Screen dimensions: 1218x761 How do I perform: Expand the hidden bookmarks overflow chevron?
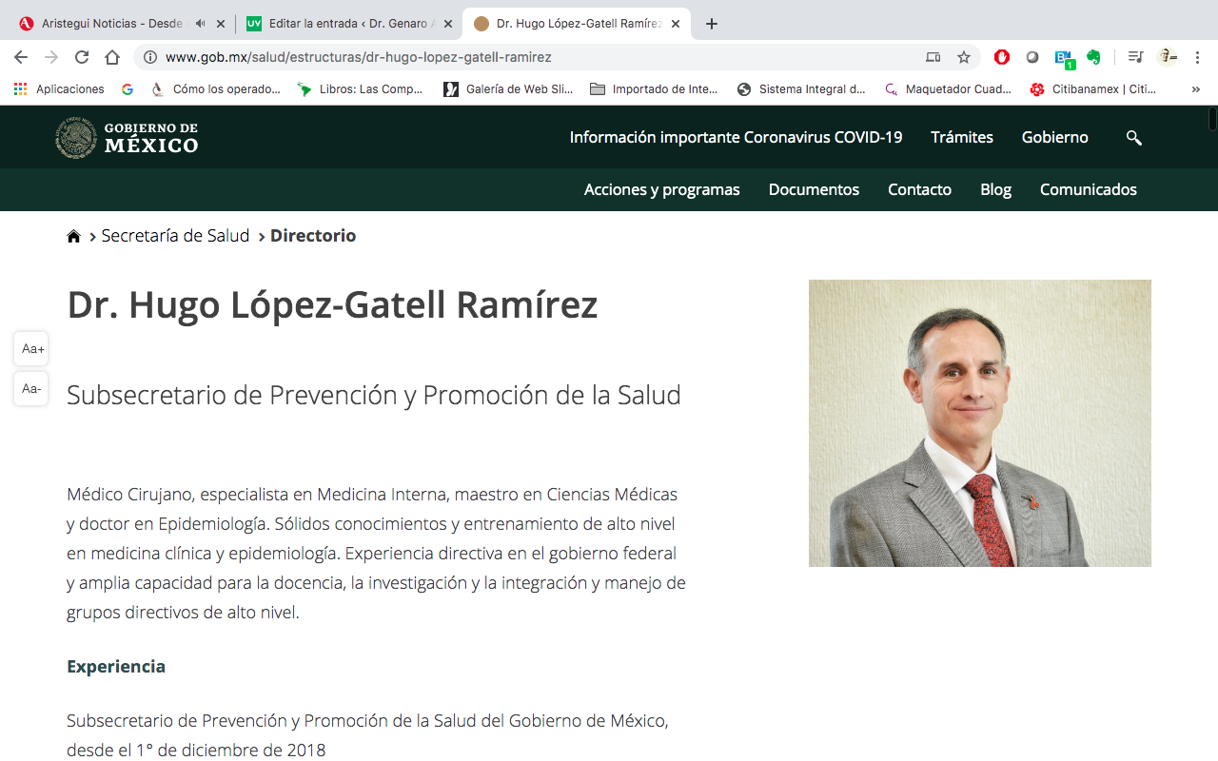[x=1196, y=89]
